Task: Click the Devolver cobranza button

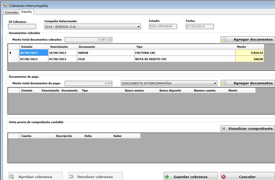Action: [x=95, y=176]
